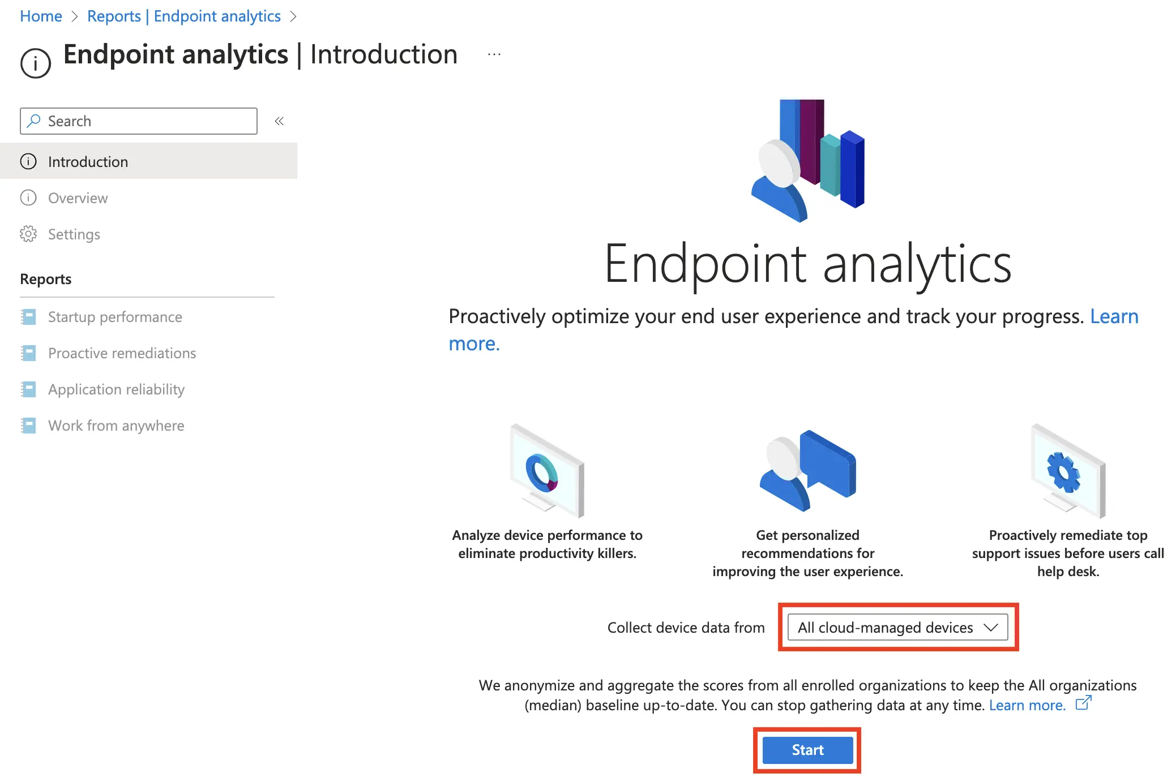Open the All cloud-managed devices dropdown
The image size is (1176, 777).
pyautogui.click(x=897, y=628)
